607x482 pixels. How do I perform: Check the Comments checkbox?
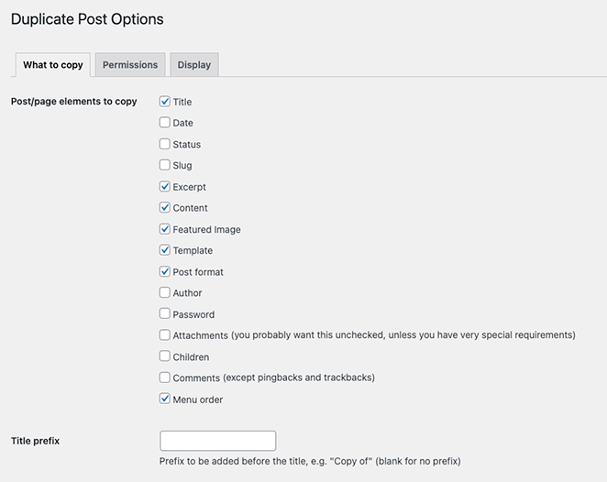(x=164, y=378)
